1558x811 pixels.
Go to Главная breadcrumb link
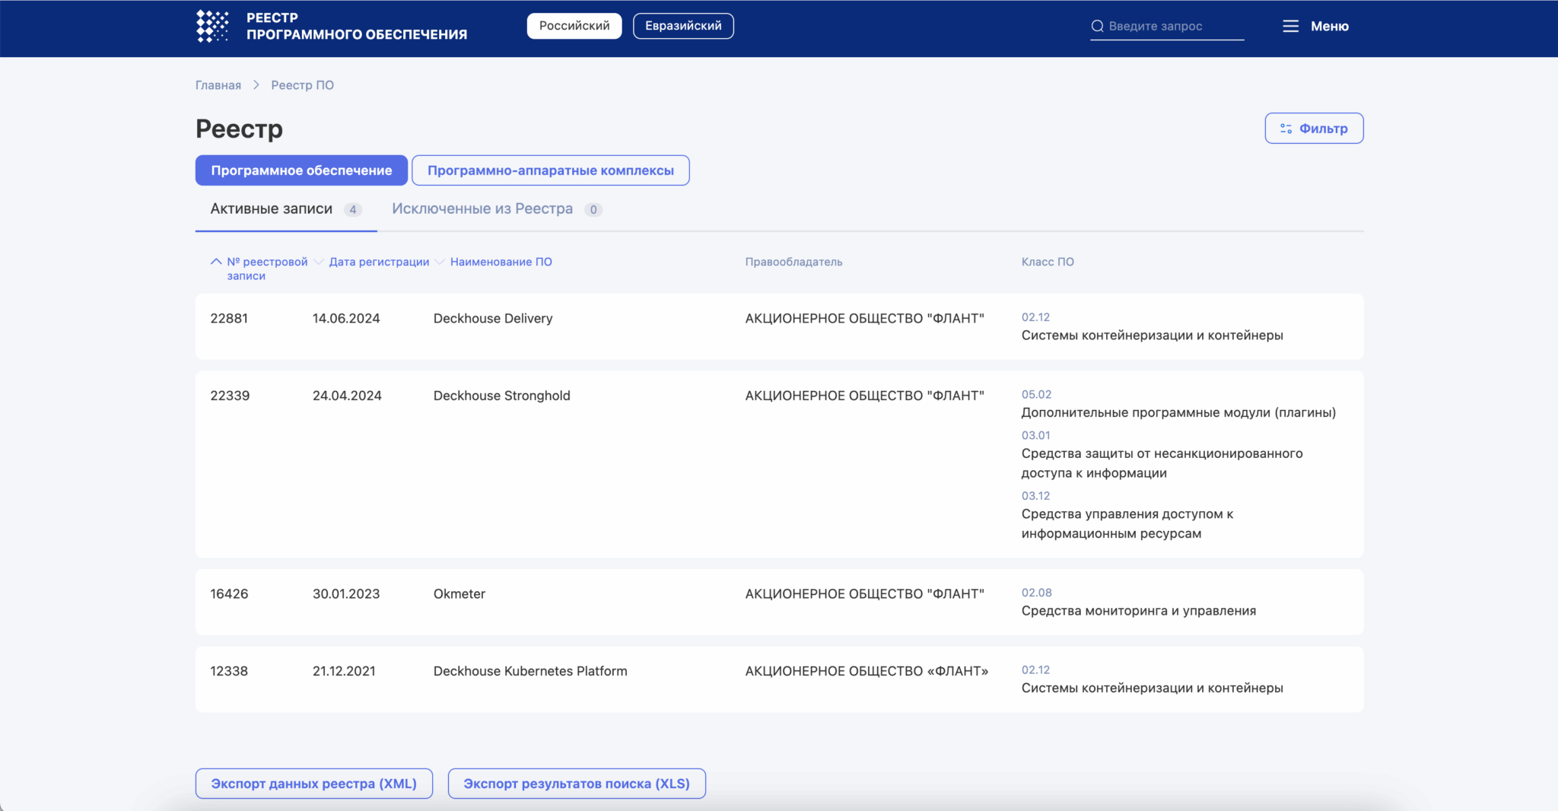218,85
